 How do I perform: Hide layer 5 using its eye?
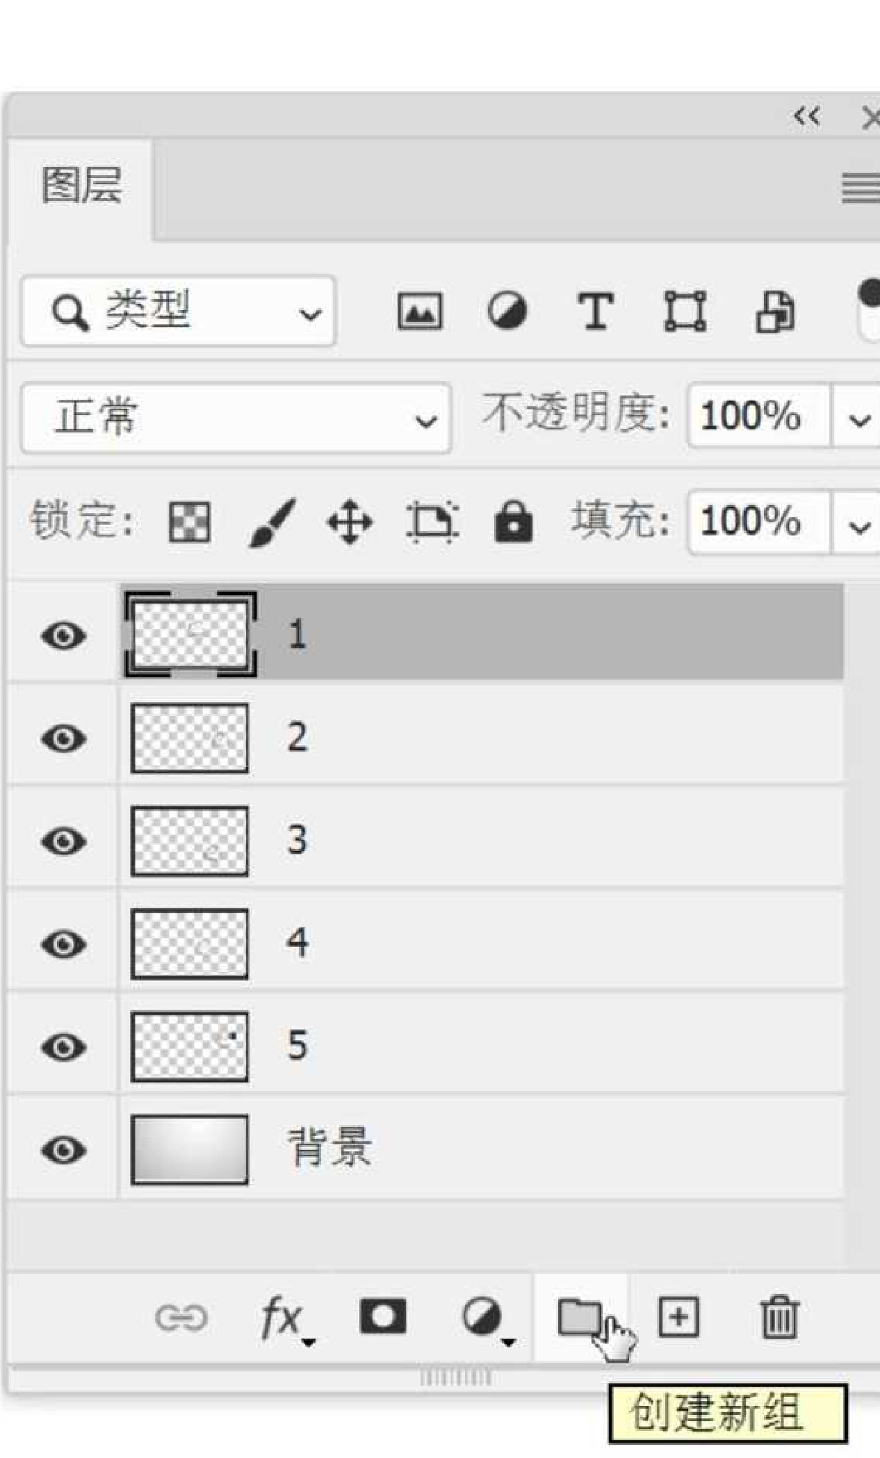tap(63, 1047)
